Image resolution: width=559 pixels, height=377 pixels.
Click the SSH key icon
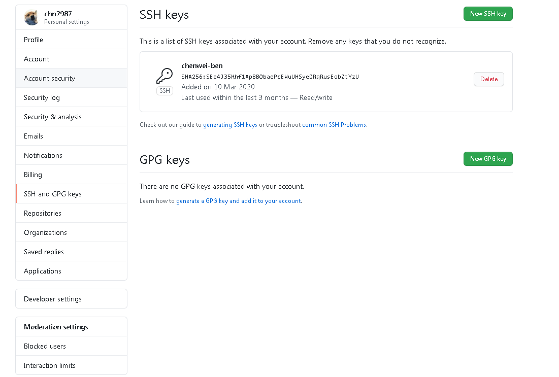(x=165, y=76)
